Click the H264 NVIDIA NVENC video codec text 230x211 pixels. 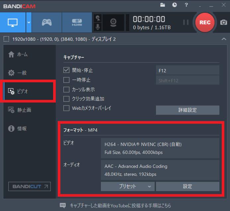point(143,144)
